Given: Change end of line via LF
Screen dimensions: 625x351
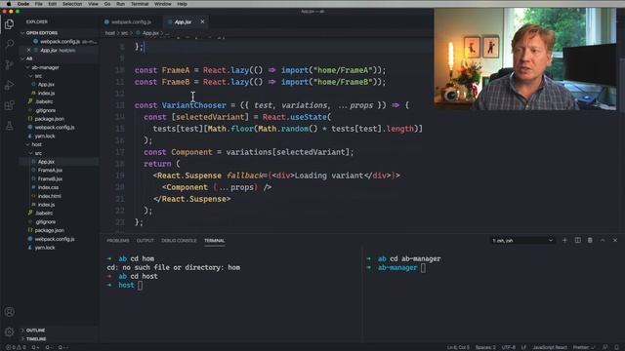Looking at the screenshot, I should click(523, 347).
